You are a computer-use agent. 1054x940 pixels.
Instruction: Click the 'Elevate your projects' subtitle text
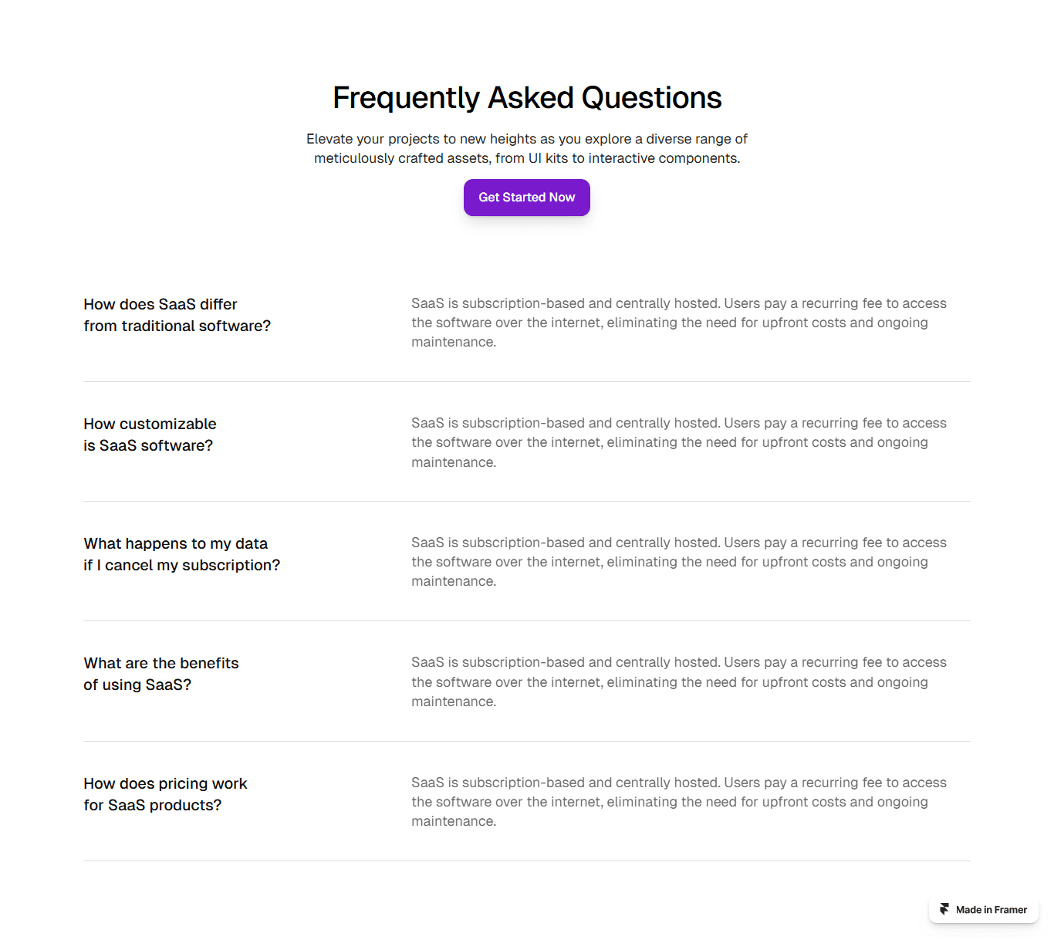pos(527,148)
